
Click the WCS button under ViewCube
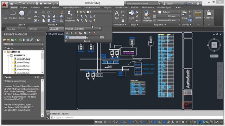[x=214, y=56]
